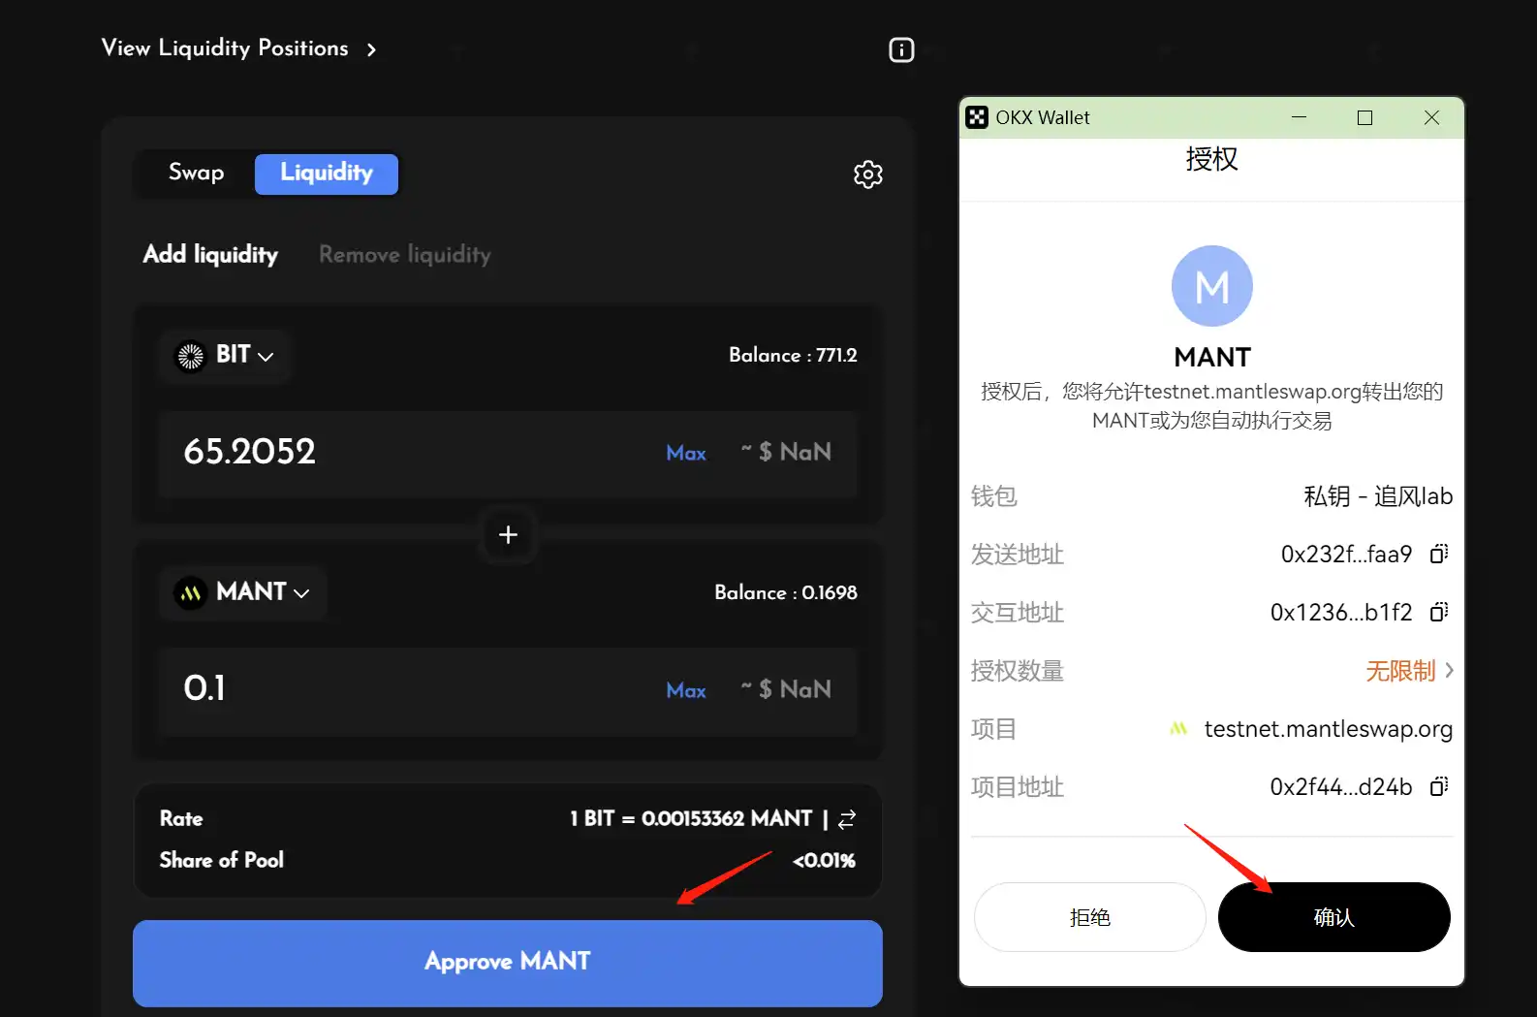Click the 确认 confirm button in the wallet
Screen dimensions: 1537x1017
(x=1333, y=917)
